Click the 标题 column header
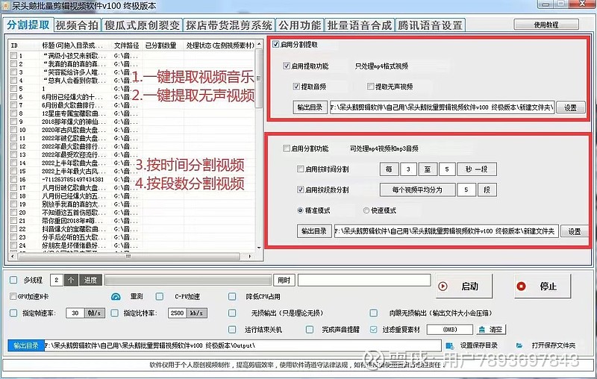The image size is (597, 379). tap(72, 46)
